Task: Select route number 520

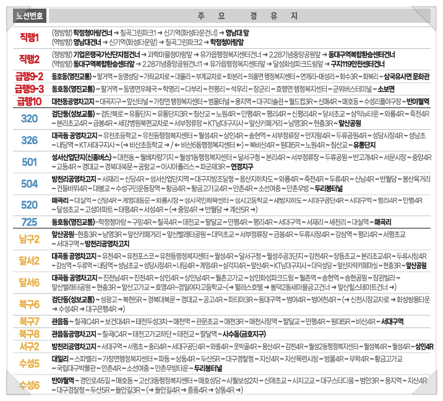Action: pos(29,205)
